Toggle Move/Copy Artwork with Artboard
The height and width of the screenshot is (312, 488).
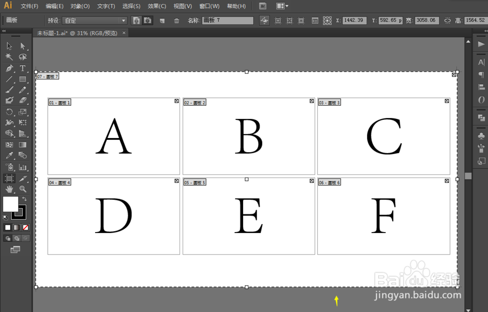(264, 20)
